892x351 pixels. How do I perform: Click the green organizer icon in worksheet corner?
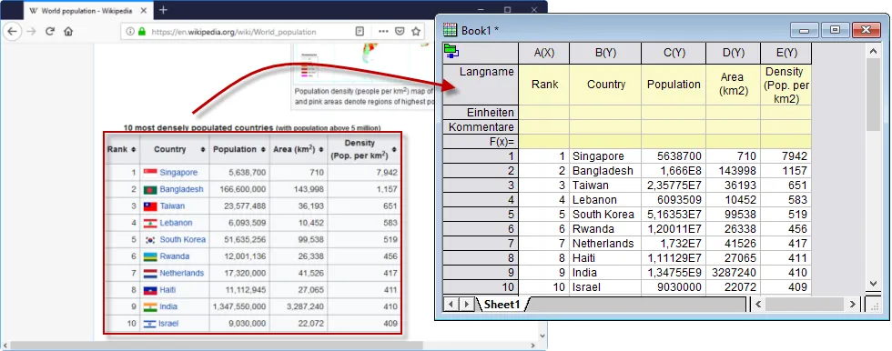452,51
